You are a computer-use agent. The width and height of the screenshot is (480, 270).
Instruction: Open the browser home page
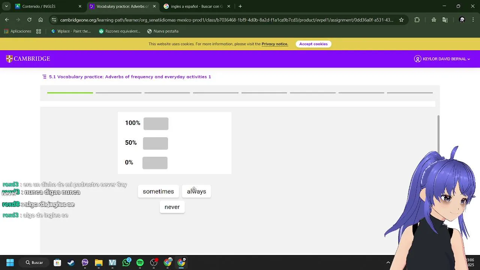[x=40, y=20]
